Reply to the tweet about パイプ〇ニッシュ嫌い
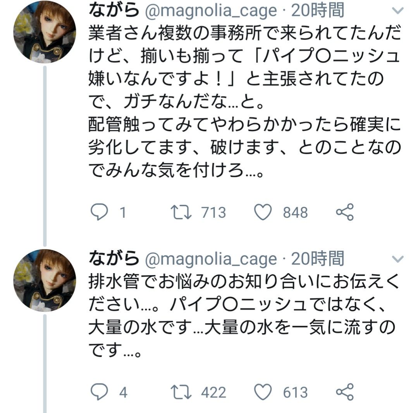The image size is (418, 413). (98, 212)
